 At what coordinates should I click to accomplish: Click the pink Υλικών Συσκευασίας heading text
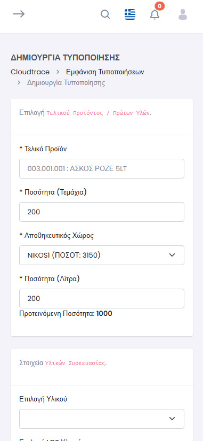[75, 363]
